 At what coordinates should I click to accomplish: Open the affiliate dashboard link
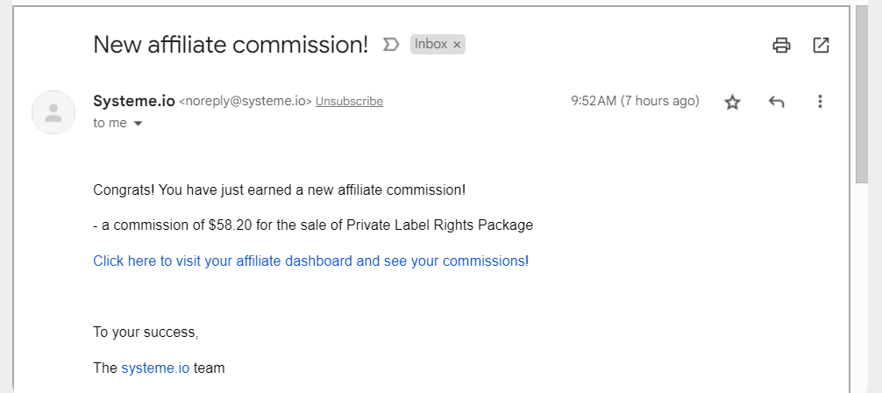point(310,261)
